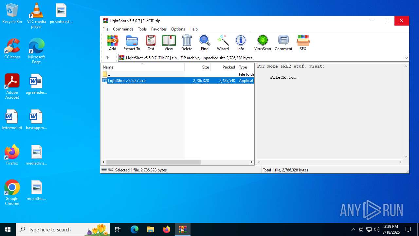Select the mediadivis image file on the desktop
419x236 pixels.
(36, 155)
